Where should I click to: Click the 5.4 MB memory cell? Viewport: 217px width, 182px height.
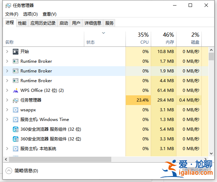[x=164, y=129]
